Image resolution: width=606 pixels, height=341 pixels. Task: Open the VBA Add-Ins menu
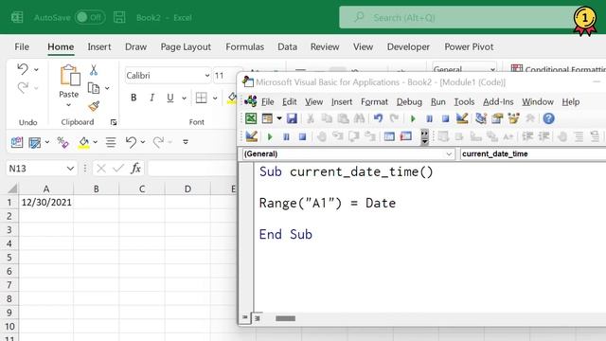[498, 101]
